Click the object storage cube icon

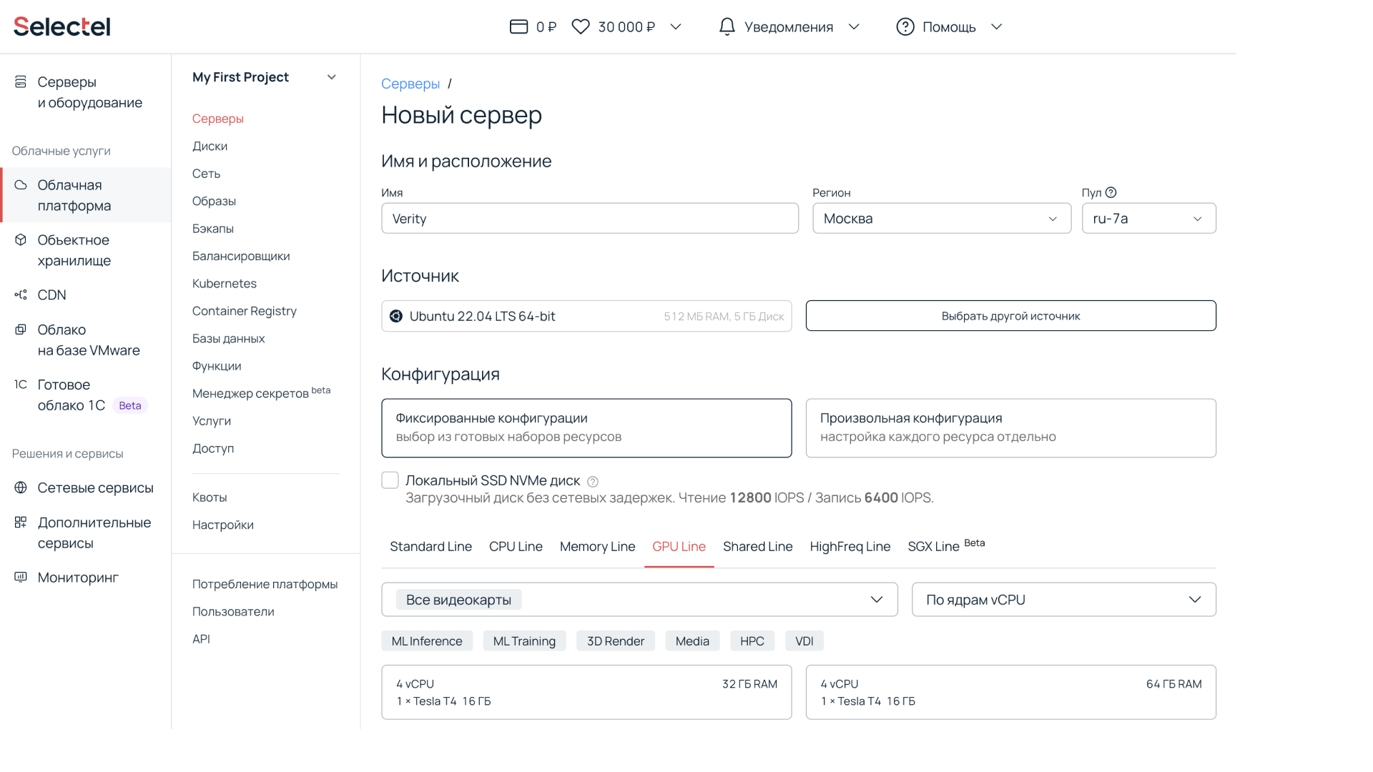pos(21,239)
